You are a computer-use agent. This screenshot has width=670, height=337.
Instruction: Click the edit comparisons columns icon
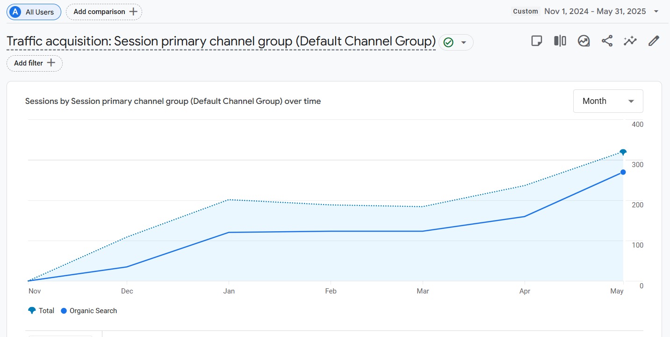[560, 41]
